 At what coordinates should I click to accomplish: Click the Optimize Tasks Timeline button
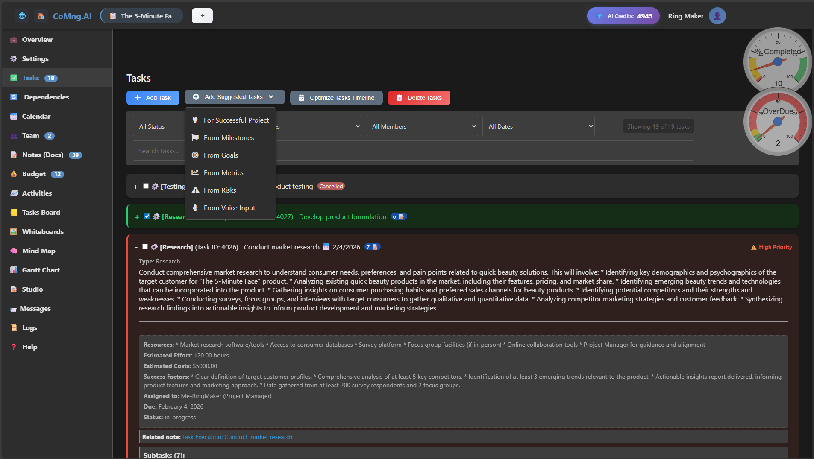click(x=336, y=98)
